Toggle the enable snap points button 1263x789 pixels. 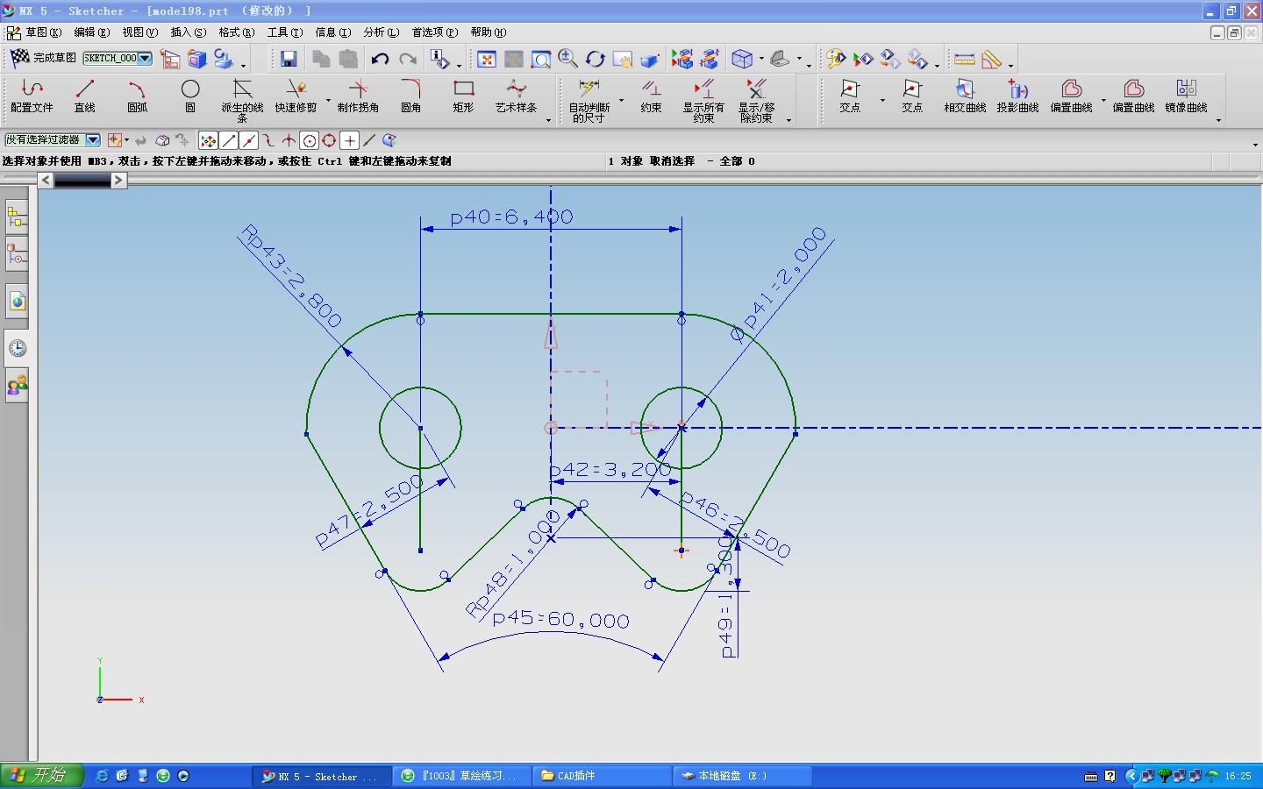click(208, 140)
